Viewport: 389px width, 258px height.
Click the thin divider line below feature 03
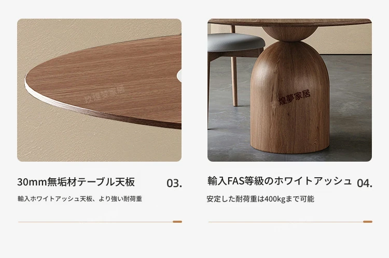point(95,222)
